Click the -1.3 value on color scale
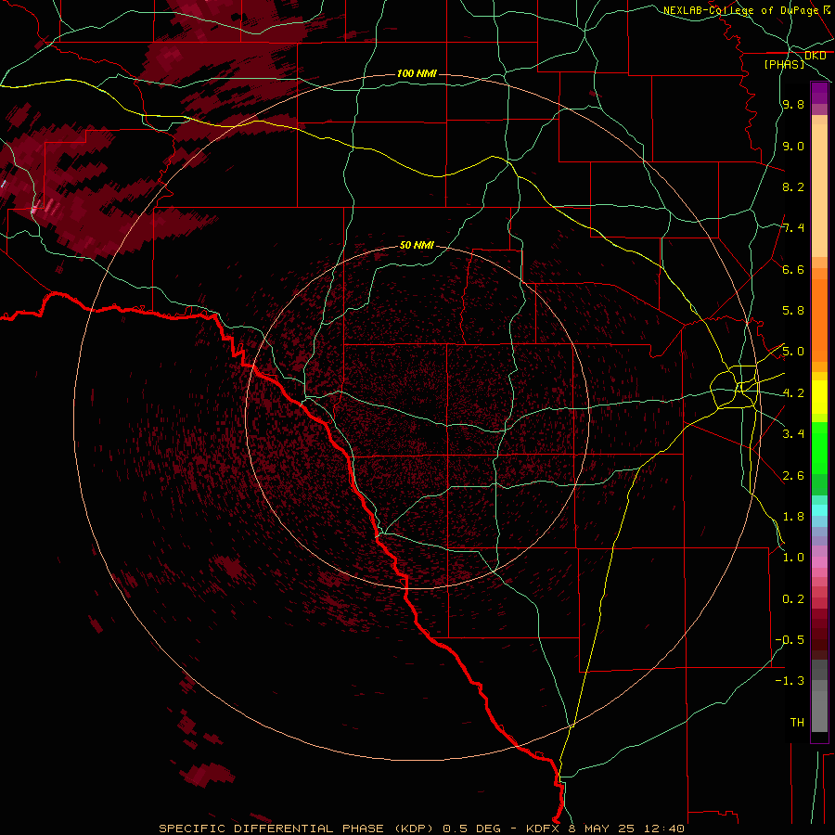This screenshot has width=835, height=835. [790, 681]
